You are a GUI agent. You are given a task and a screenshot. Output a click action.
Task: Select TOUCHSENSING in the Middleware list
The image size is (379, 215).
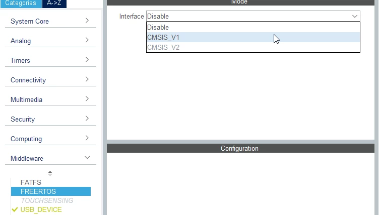tap(51, 200)
